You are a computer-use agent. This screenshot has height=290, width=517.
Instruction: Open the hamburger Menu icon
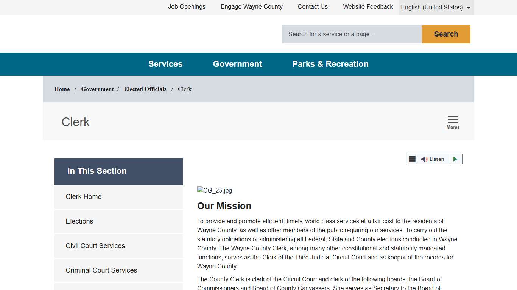452,122
